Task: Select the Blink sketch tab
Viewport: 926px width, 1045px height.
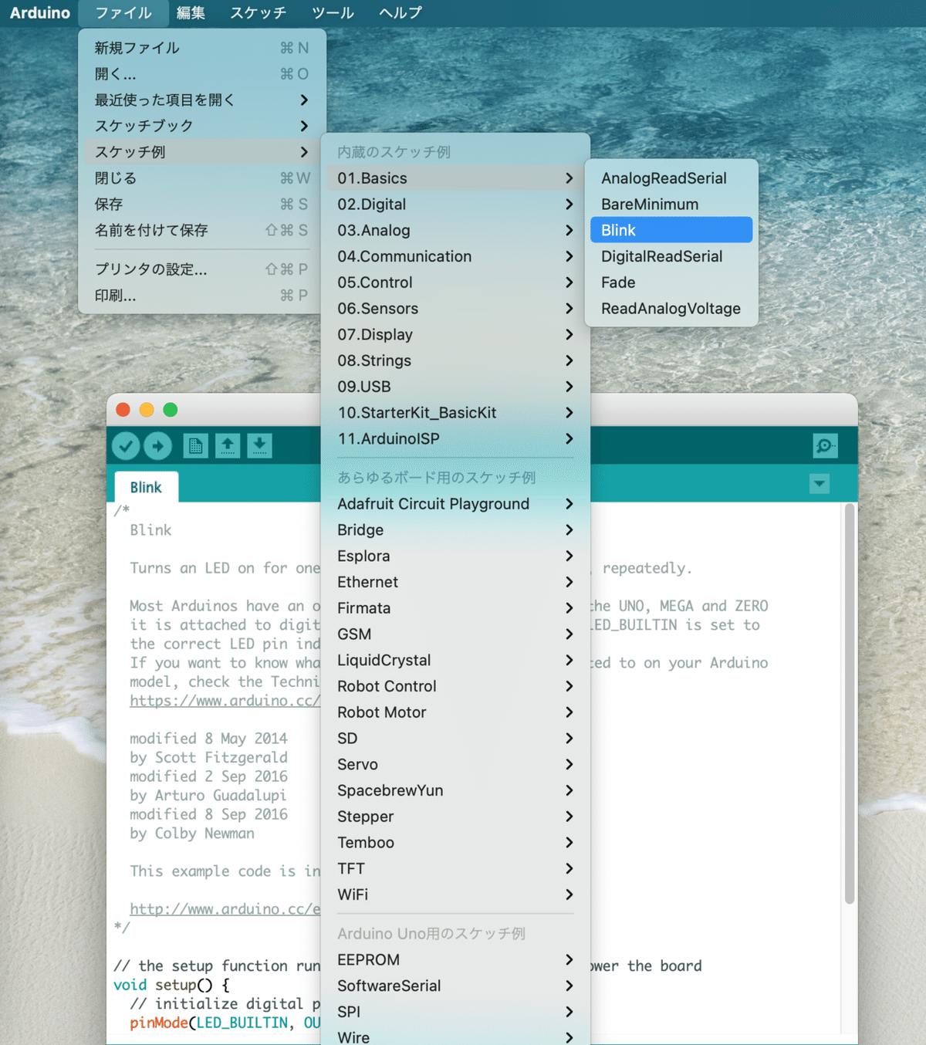Action: pos(146,487)
